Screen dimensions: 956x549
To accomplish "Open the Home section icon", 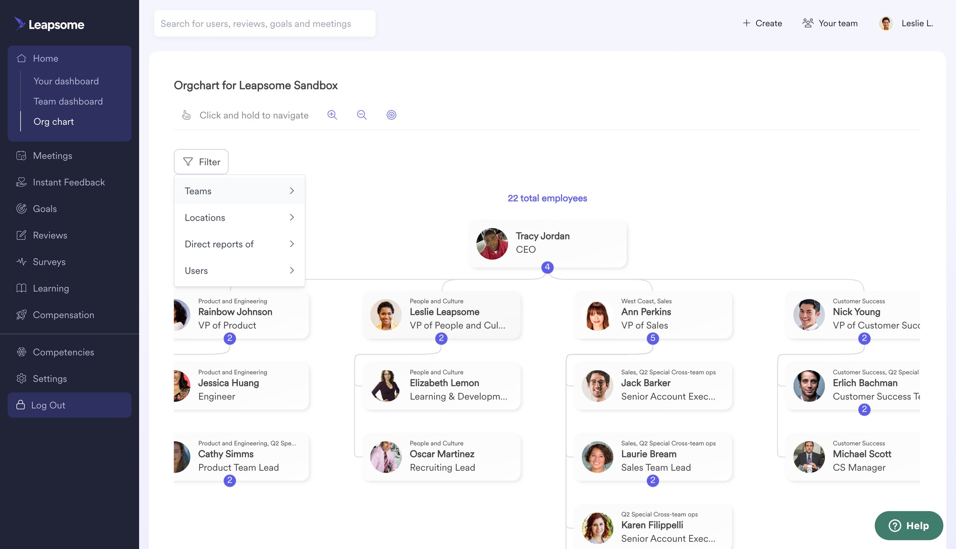I will tap(22, 59).
